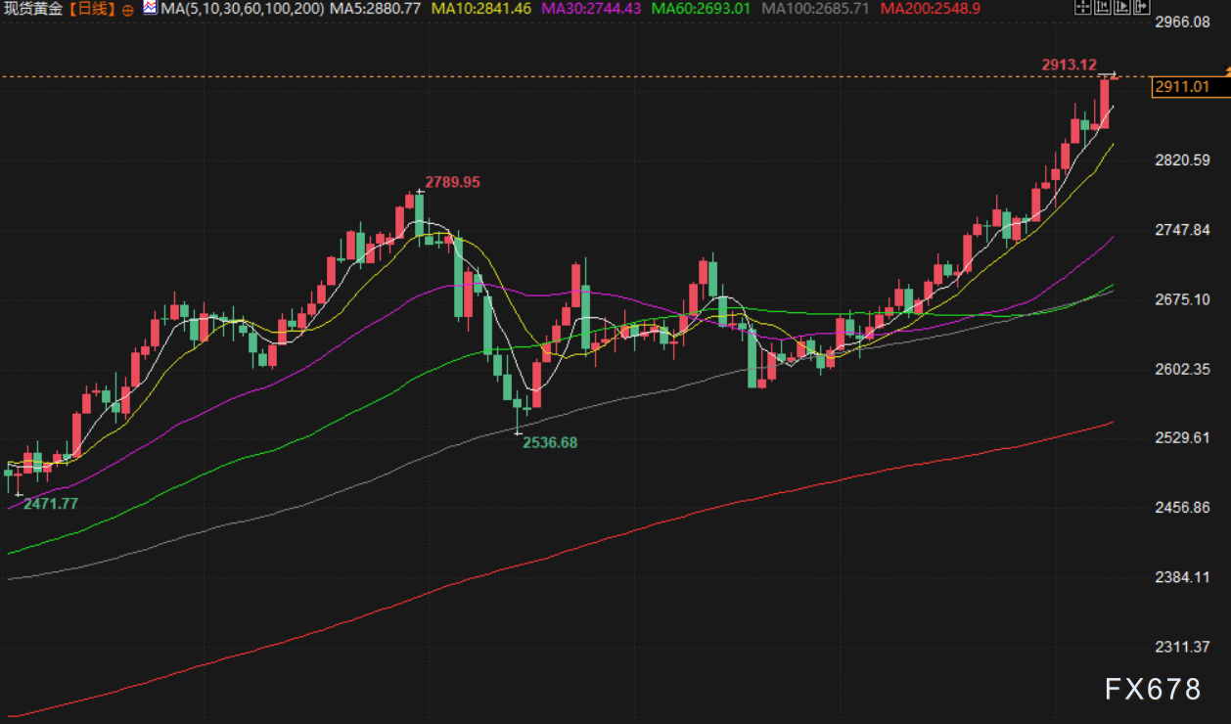
Task: Click the candlestick bars toolbar icon
Action: [1101, 8]
